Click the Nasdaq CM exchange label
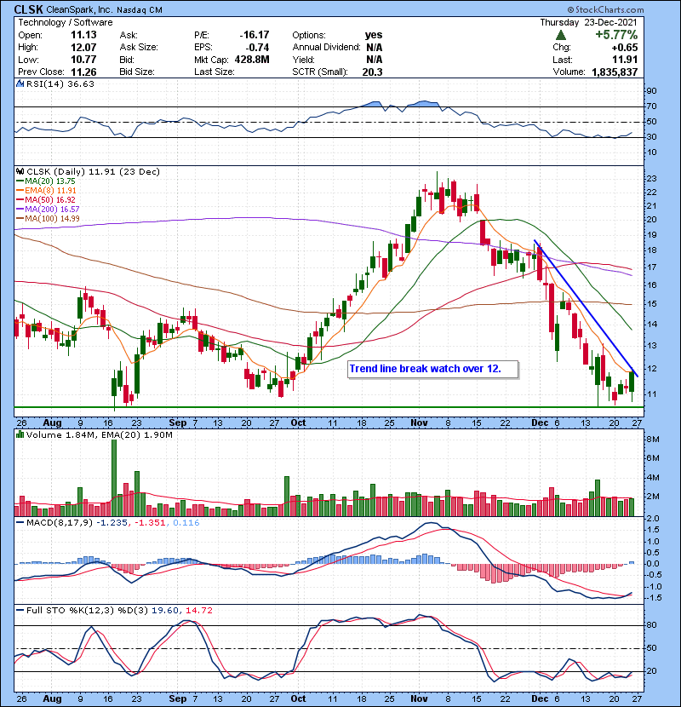The width and height of the screenshot is (681, 707). [140, 10]
